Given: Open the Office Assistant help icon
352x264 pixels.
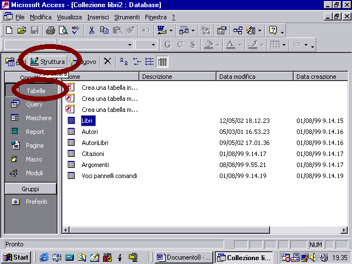Looking at the screenshot, I should [273, 30].
